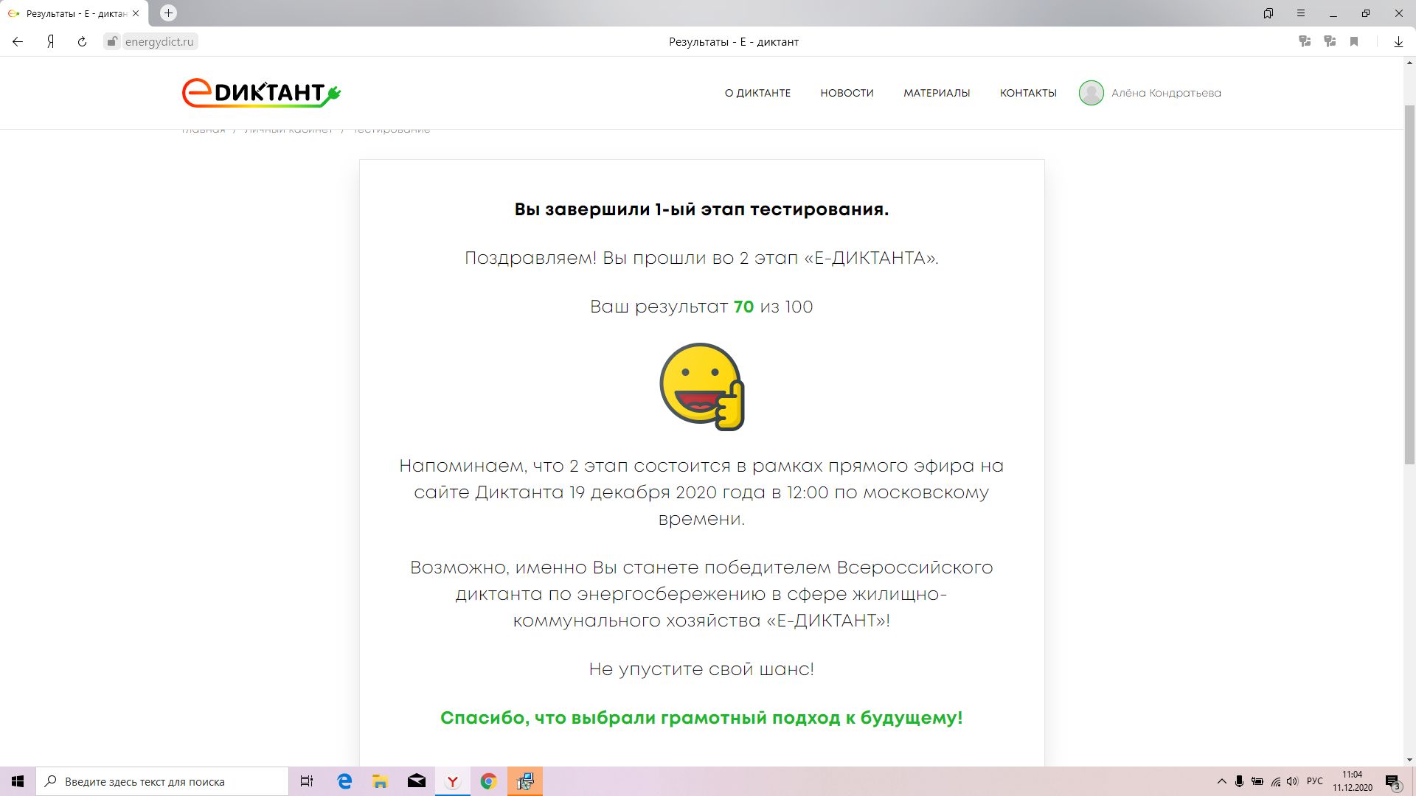Image resolution: width=1416 pixels, height=796 pixels.
Task: Open Task View on the taskbar
Action: tap(307, 781)
